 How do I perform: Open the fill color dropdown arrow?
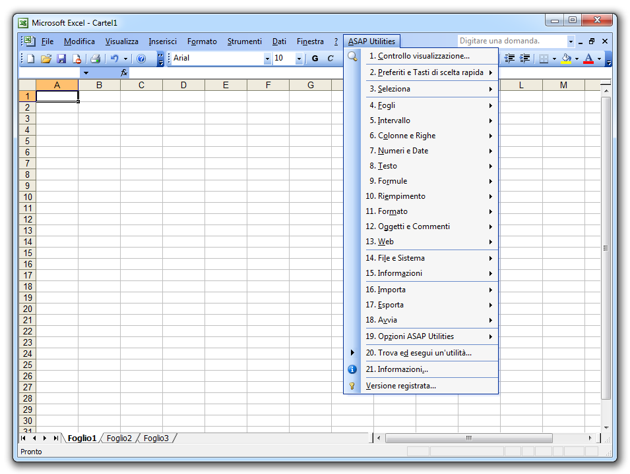(577, 59)
